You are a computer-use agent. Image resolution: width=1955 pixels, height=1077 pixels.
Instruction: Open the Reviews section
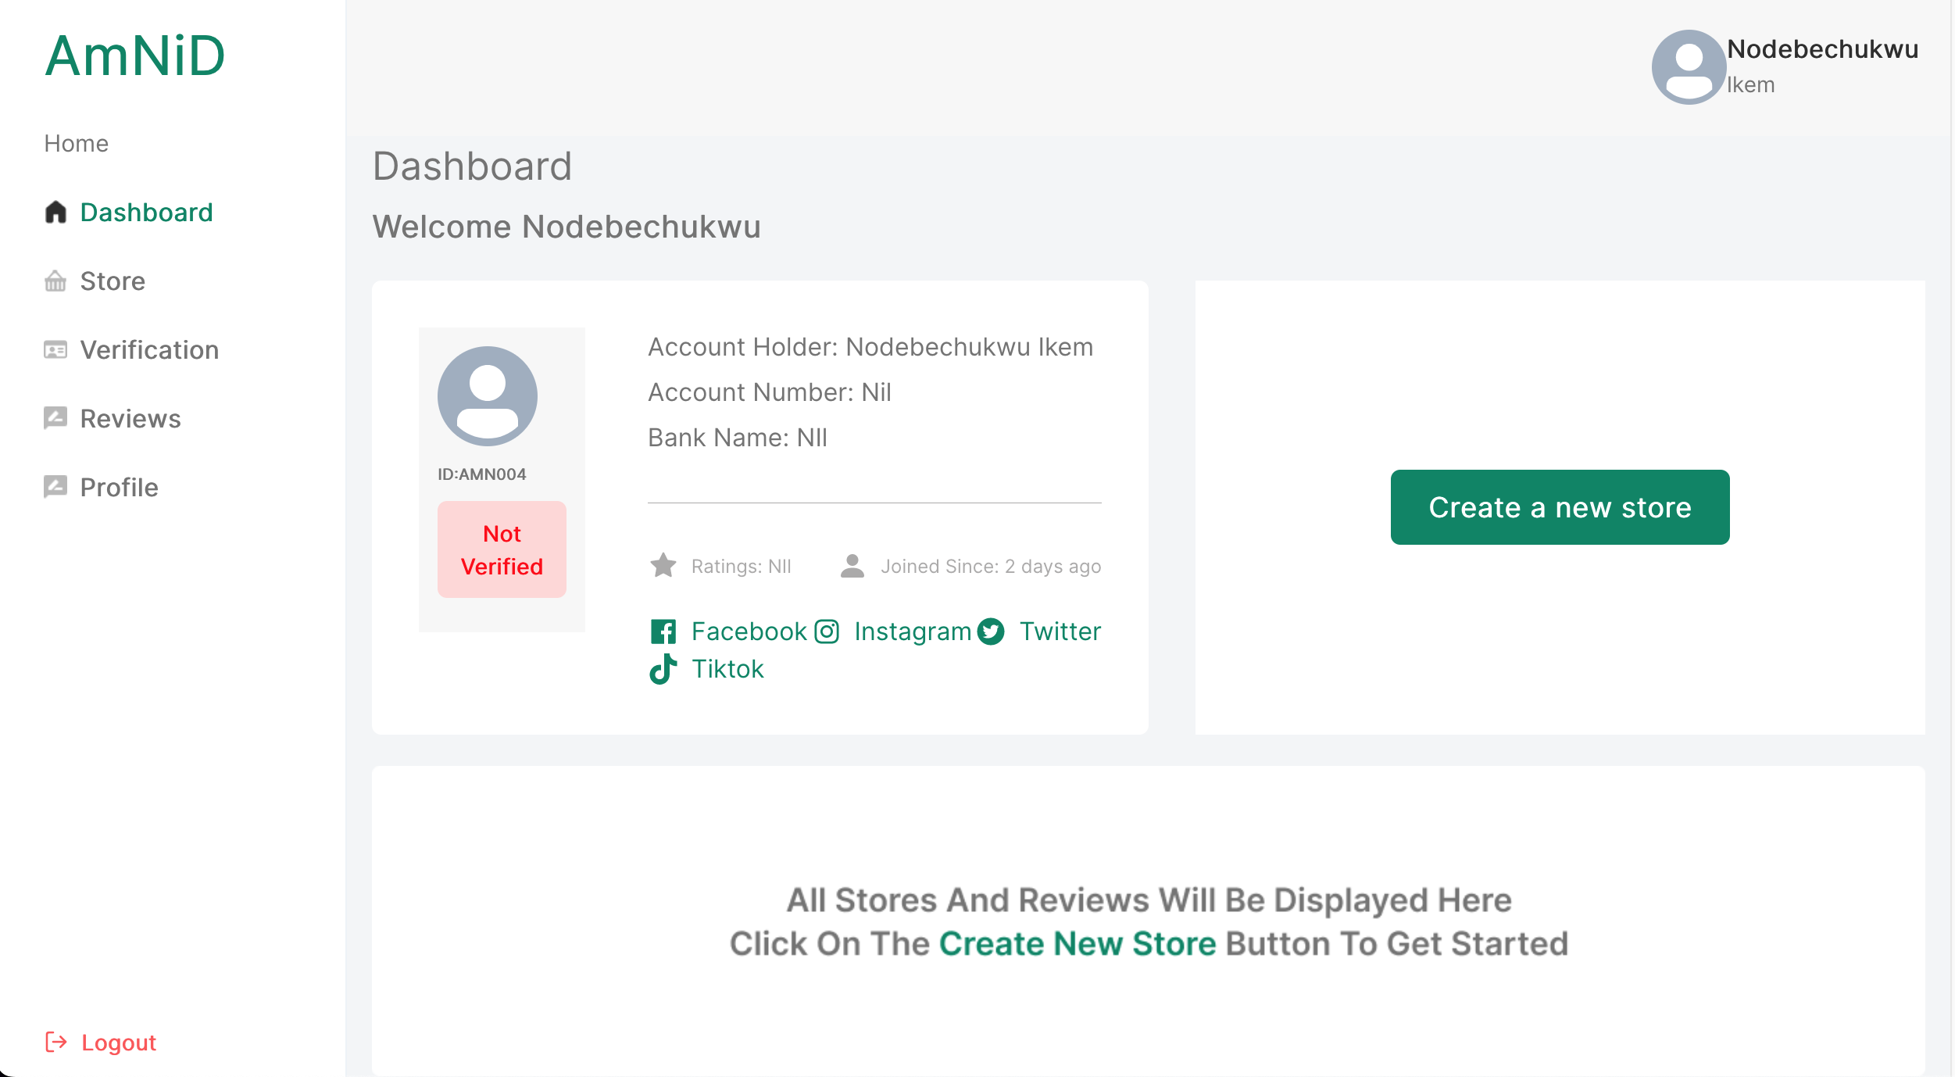point(130,418)
